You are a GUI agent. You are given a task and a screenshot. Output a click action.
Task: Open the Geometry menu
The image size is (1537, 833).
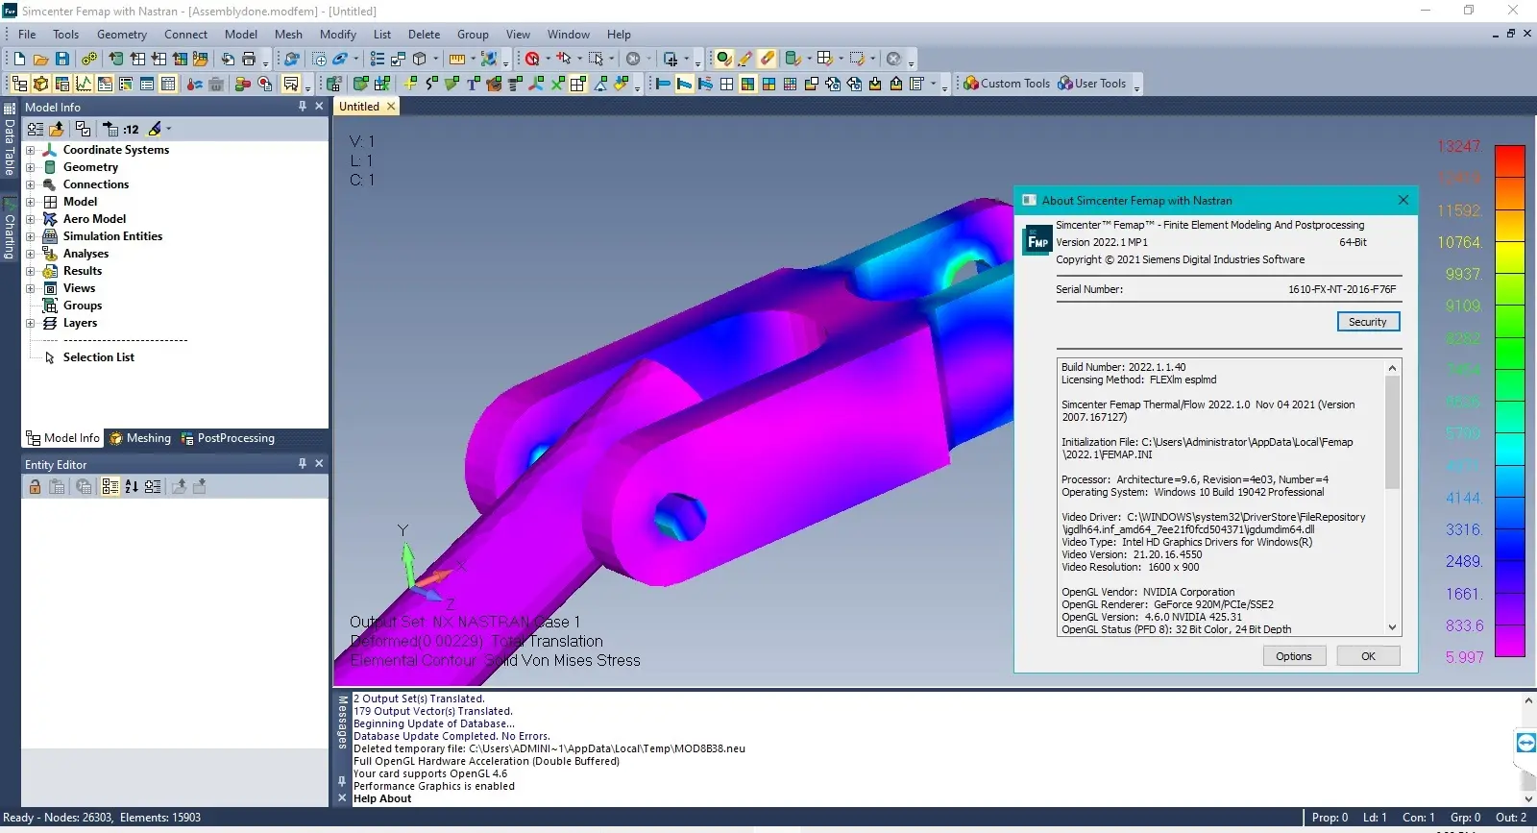coord(122,35)
